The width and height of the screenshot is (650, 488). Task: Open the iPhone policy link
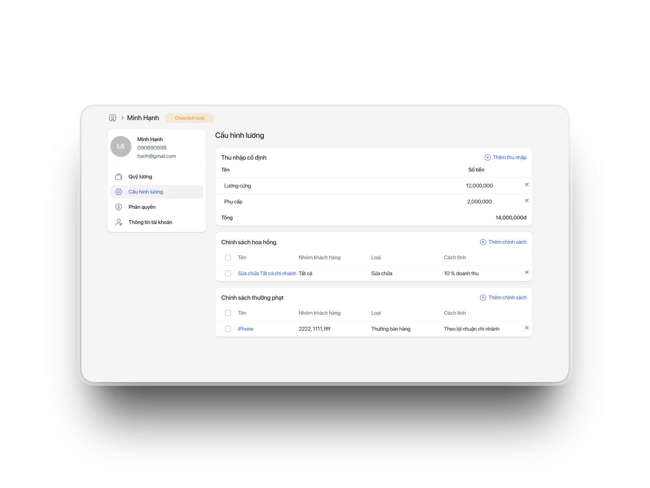[x=245, y=329]
